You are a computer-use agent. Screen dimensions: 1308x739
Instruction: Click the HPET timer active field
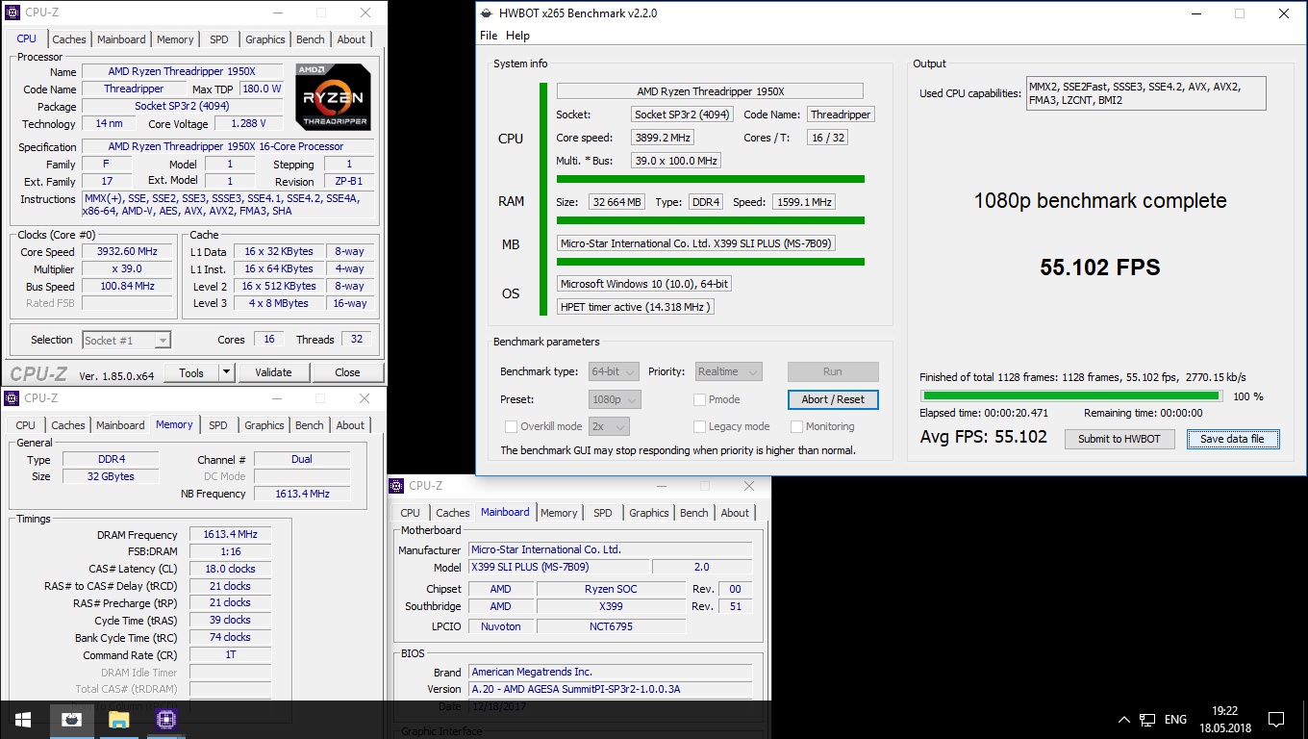point(635,307)
